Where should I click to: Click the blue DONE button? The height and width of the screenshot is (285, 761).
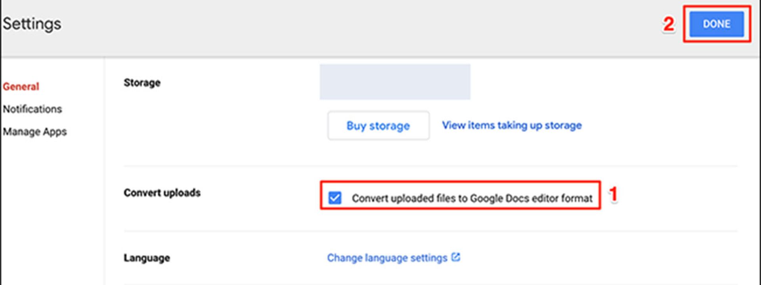coord(716,24)
